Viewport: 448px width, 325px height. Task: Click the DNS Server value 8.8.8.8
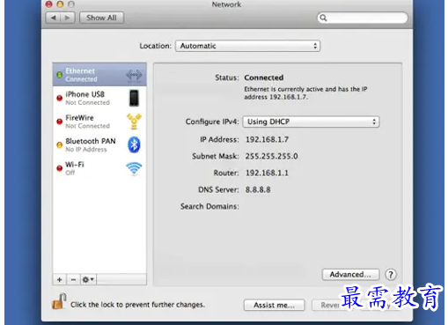pos(258,189)
